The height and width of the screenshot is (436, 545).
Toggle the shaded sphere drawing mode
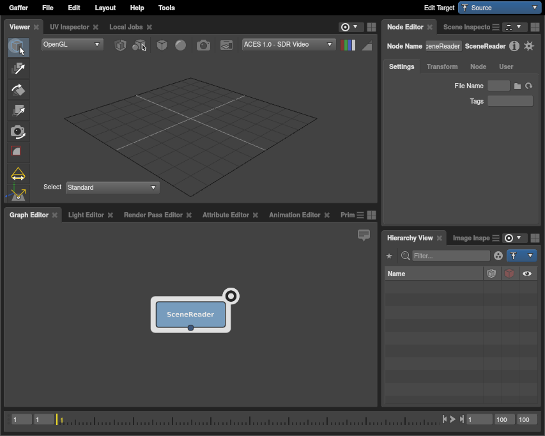point(181,45)
